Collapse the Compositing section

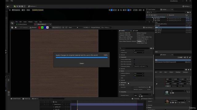[x=120, y=92]
